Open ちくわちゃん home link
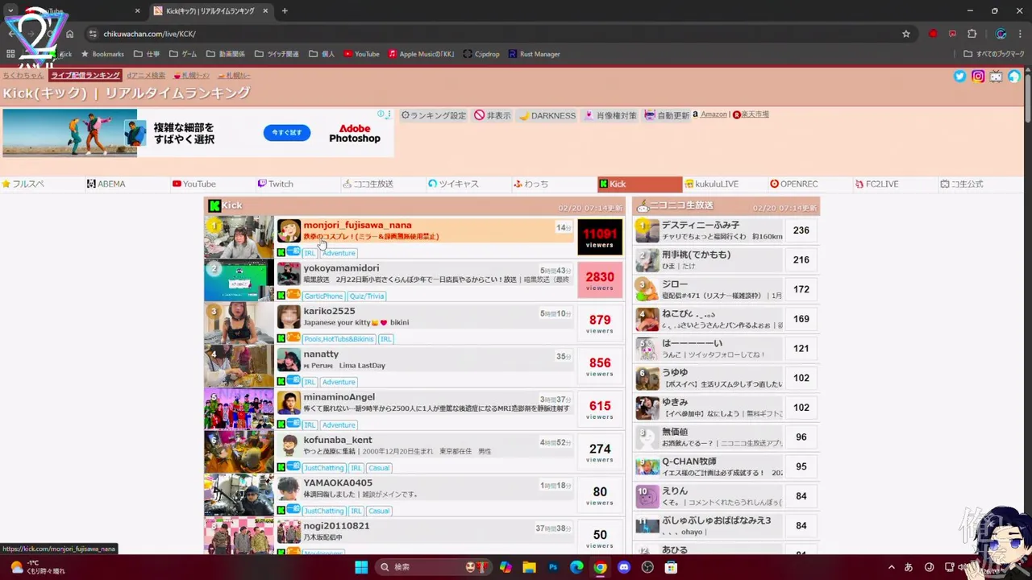 tap(22, 75)
